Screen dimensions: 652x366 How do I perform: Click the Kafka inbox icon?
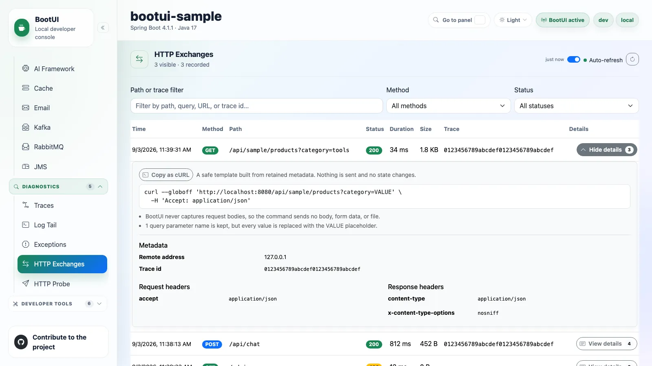(26, 127)
